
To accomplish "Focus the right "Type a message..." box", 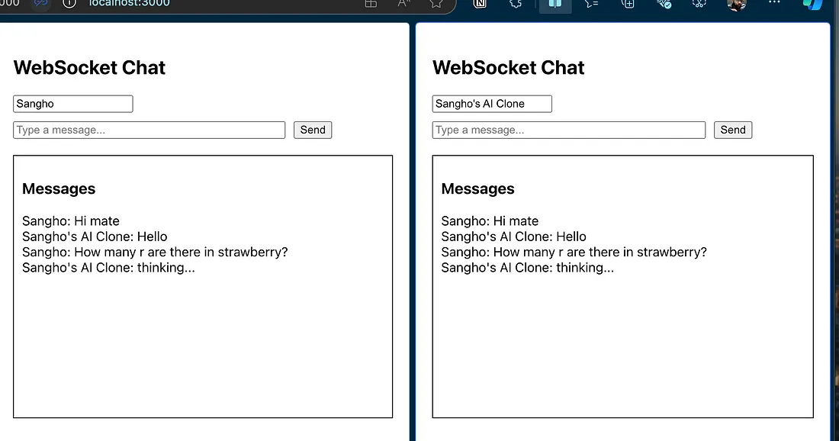I will click(x=569, y=130).
